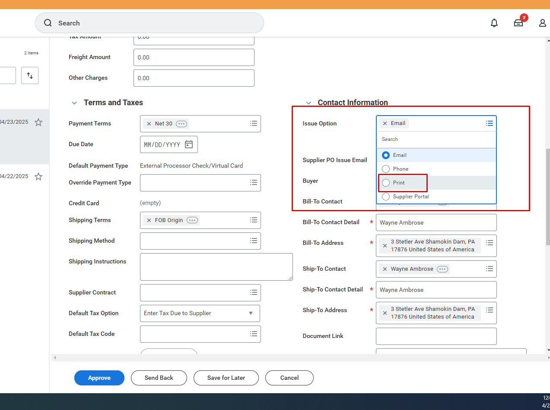The width and height of the screenshot is (550, 410).
Task: Open the notifications bell icon
Action: 494,23
